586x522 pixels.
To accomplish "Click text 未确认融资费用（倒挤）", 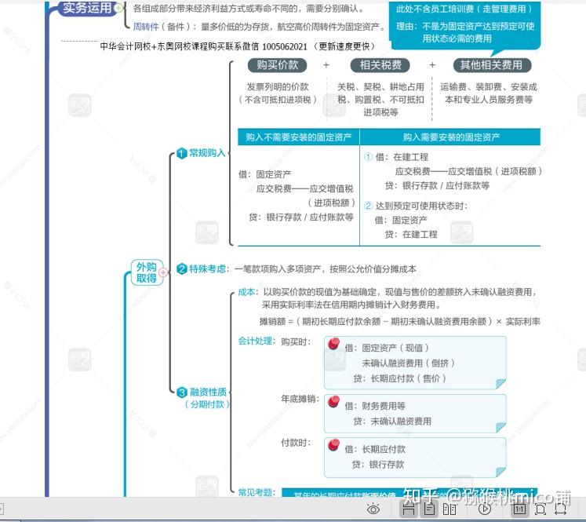I will [408, 363].
